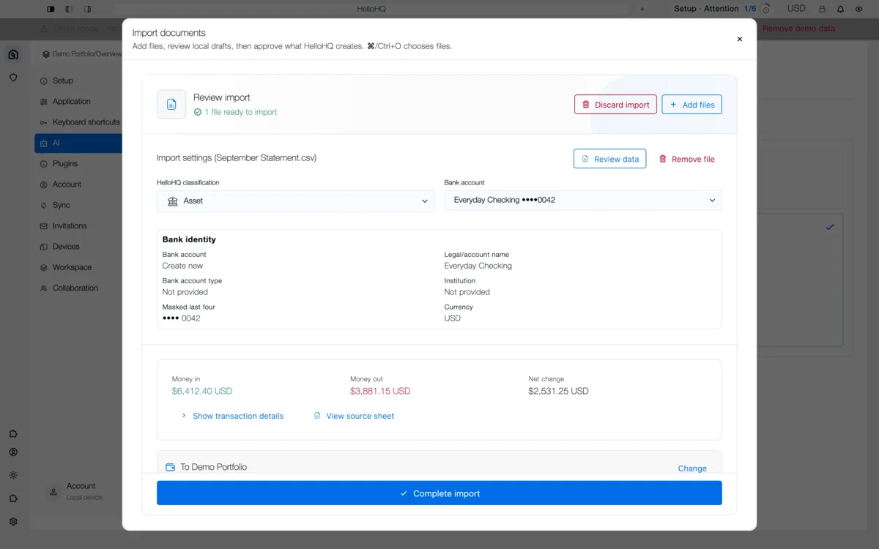
Task: Click the $6,412.40 USD Money in value
Action: [x=202, y=391]
